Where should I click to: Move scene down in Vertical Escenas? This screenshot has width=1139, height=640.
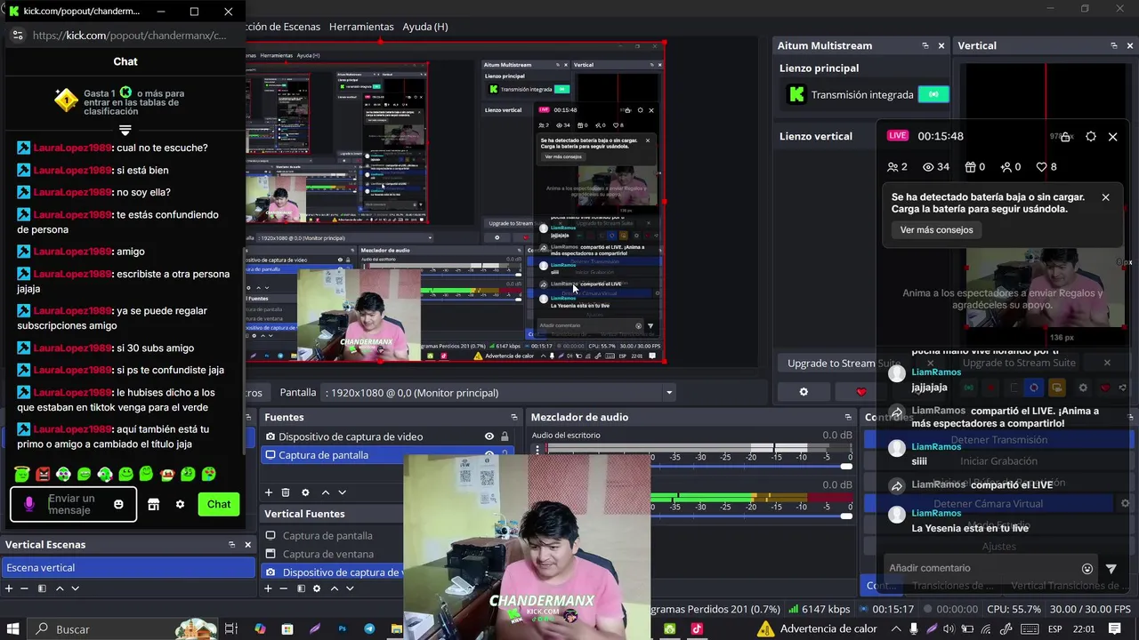[75, 588]
